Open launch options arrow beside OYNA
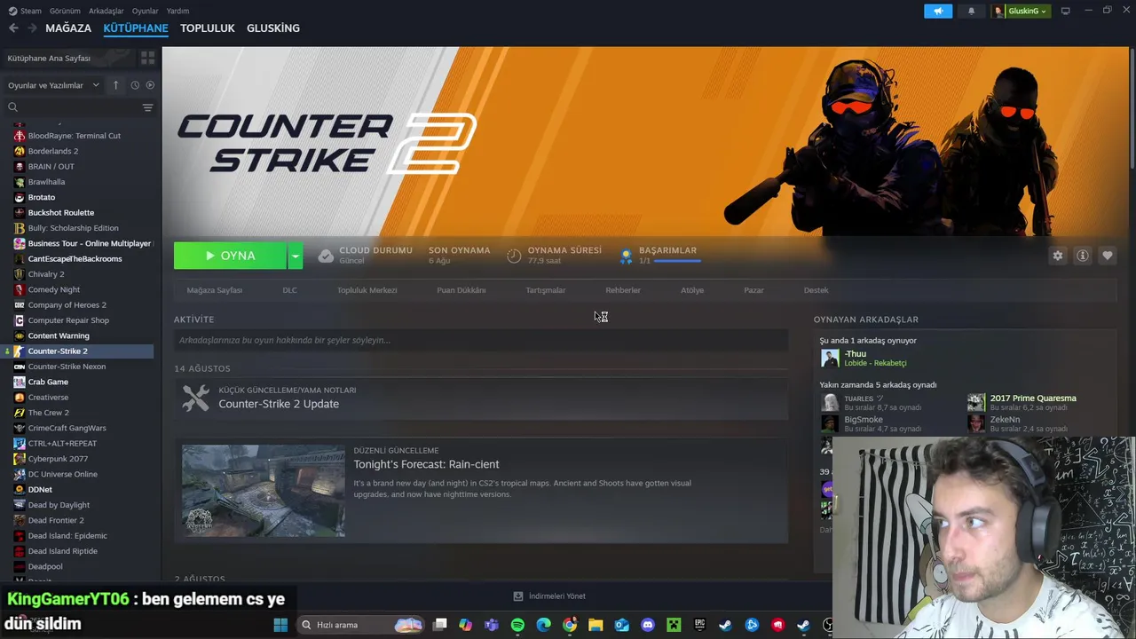 [x=295, y=256]
